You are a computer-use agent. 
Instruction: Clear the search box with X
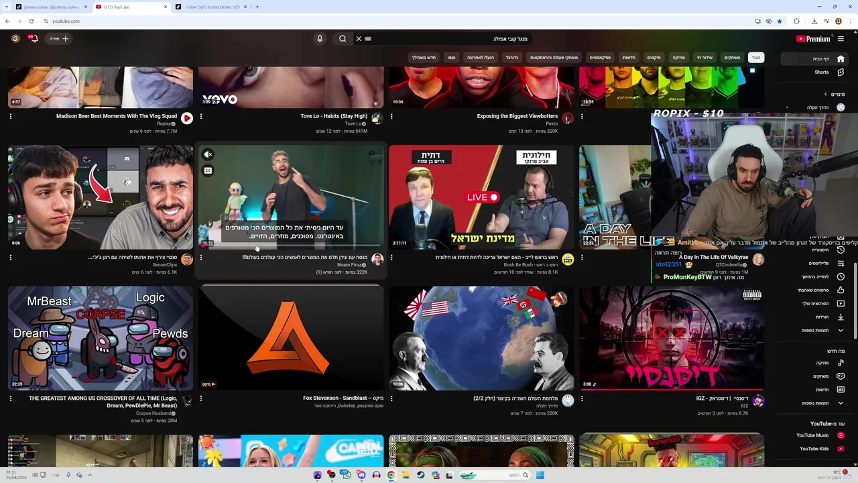(359, 39)
